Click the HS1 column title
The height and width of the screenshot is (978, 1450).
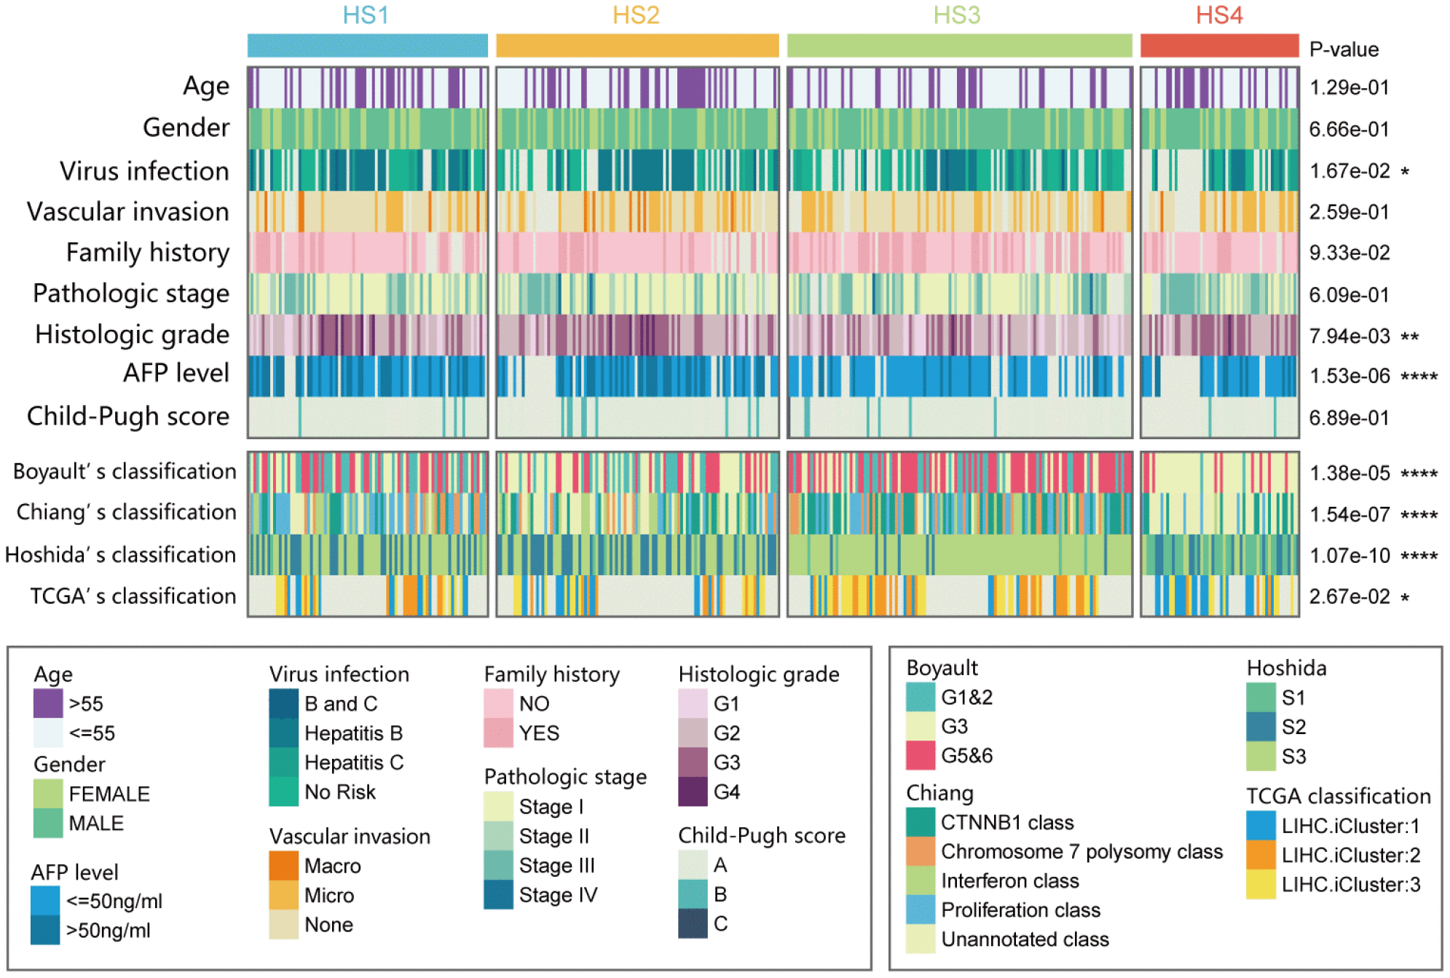(x=366, y=15)
